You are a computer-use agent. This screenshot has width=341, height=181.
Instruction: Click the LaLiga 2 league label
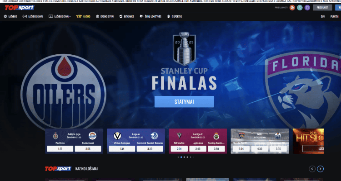click(x=198, y=134)
